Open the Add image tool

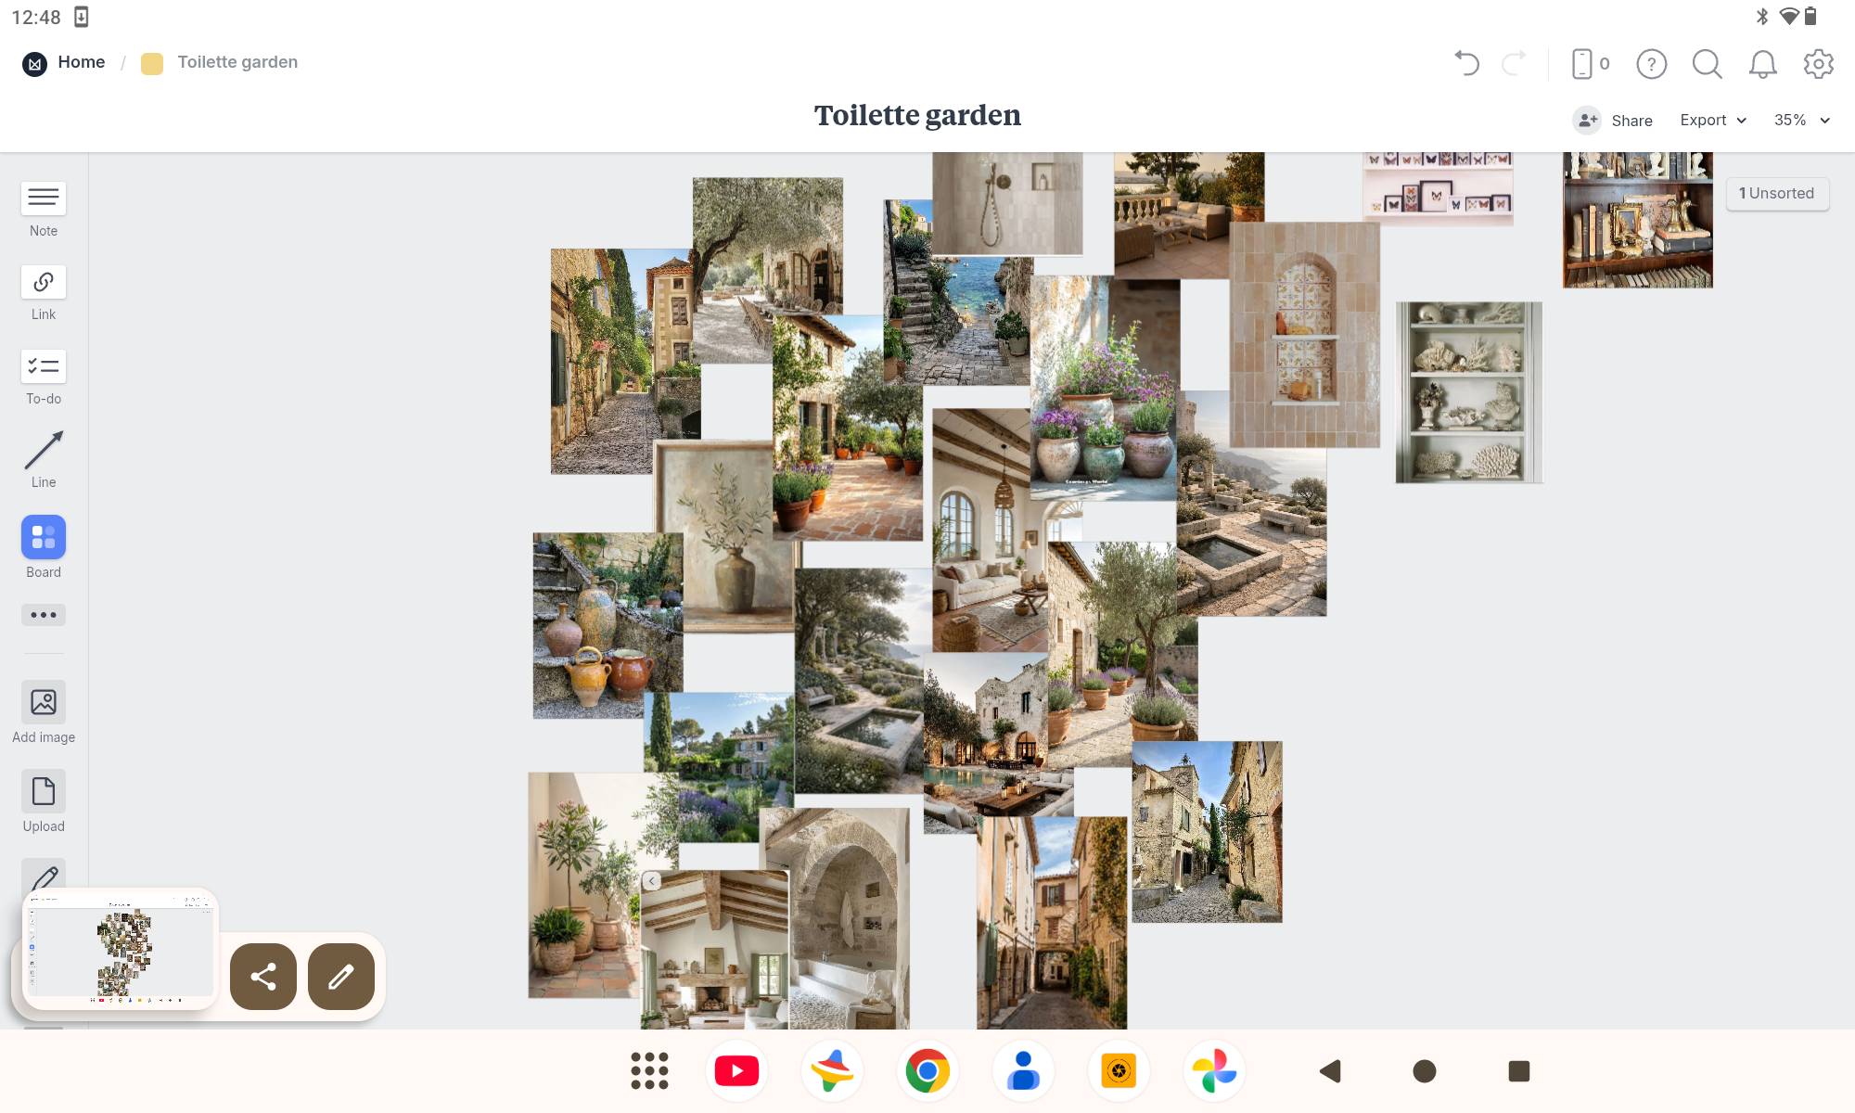[x=44, y=702]
